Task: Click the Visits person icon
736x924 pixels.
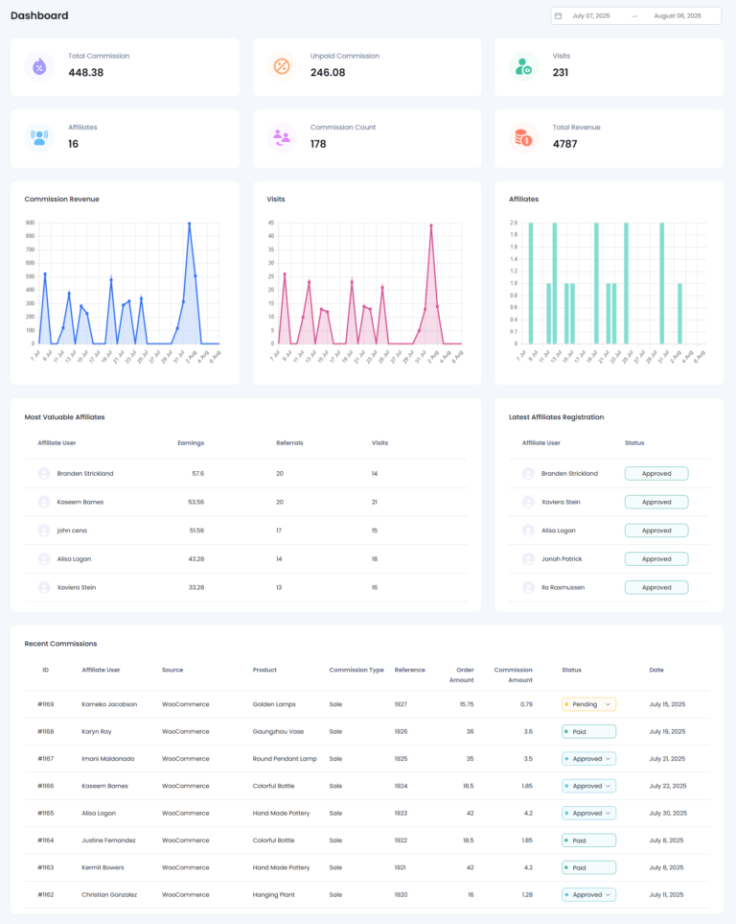Action: click(523, 66)
